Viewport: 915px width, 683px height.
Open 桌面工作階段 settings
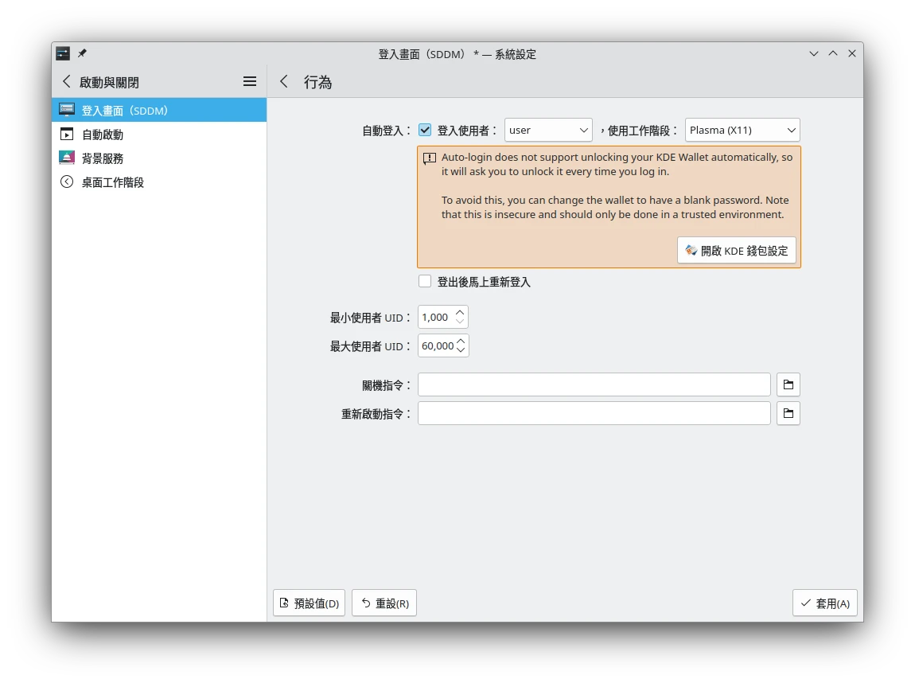[111, 181]
